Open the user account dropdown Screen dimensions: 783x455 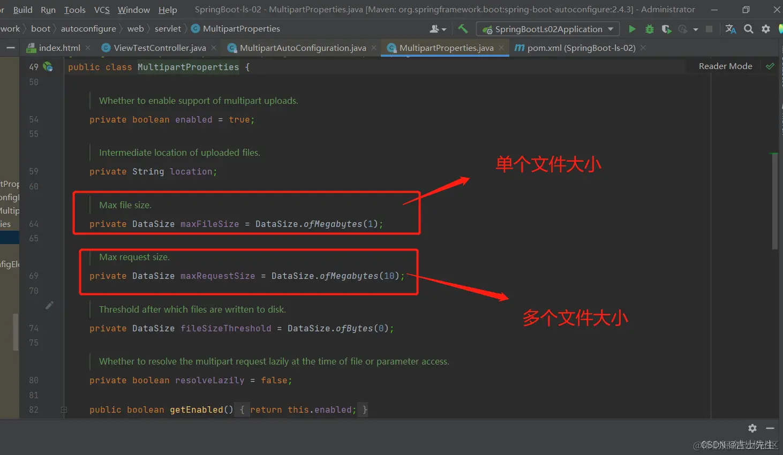[x=438, y=29]
